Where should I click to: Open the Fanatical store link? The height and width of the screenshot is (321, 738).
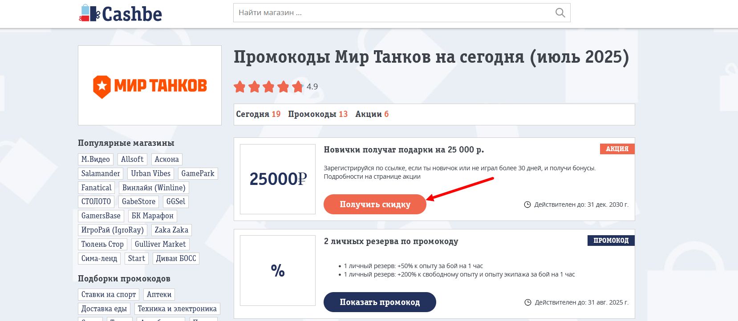pyautogui.click(x=97, y=188)
